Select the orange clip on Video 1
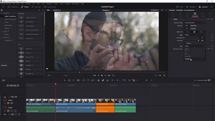Viewport: 215px width, 121px height. (105, 102)
